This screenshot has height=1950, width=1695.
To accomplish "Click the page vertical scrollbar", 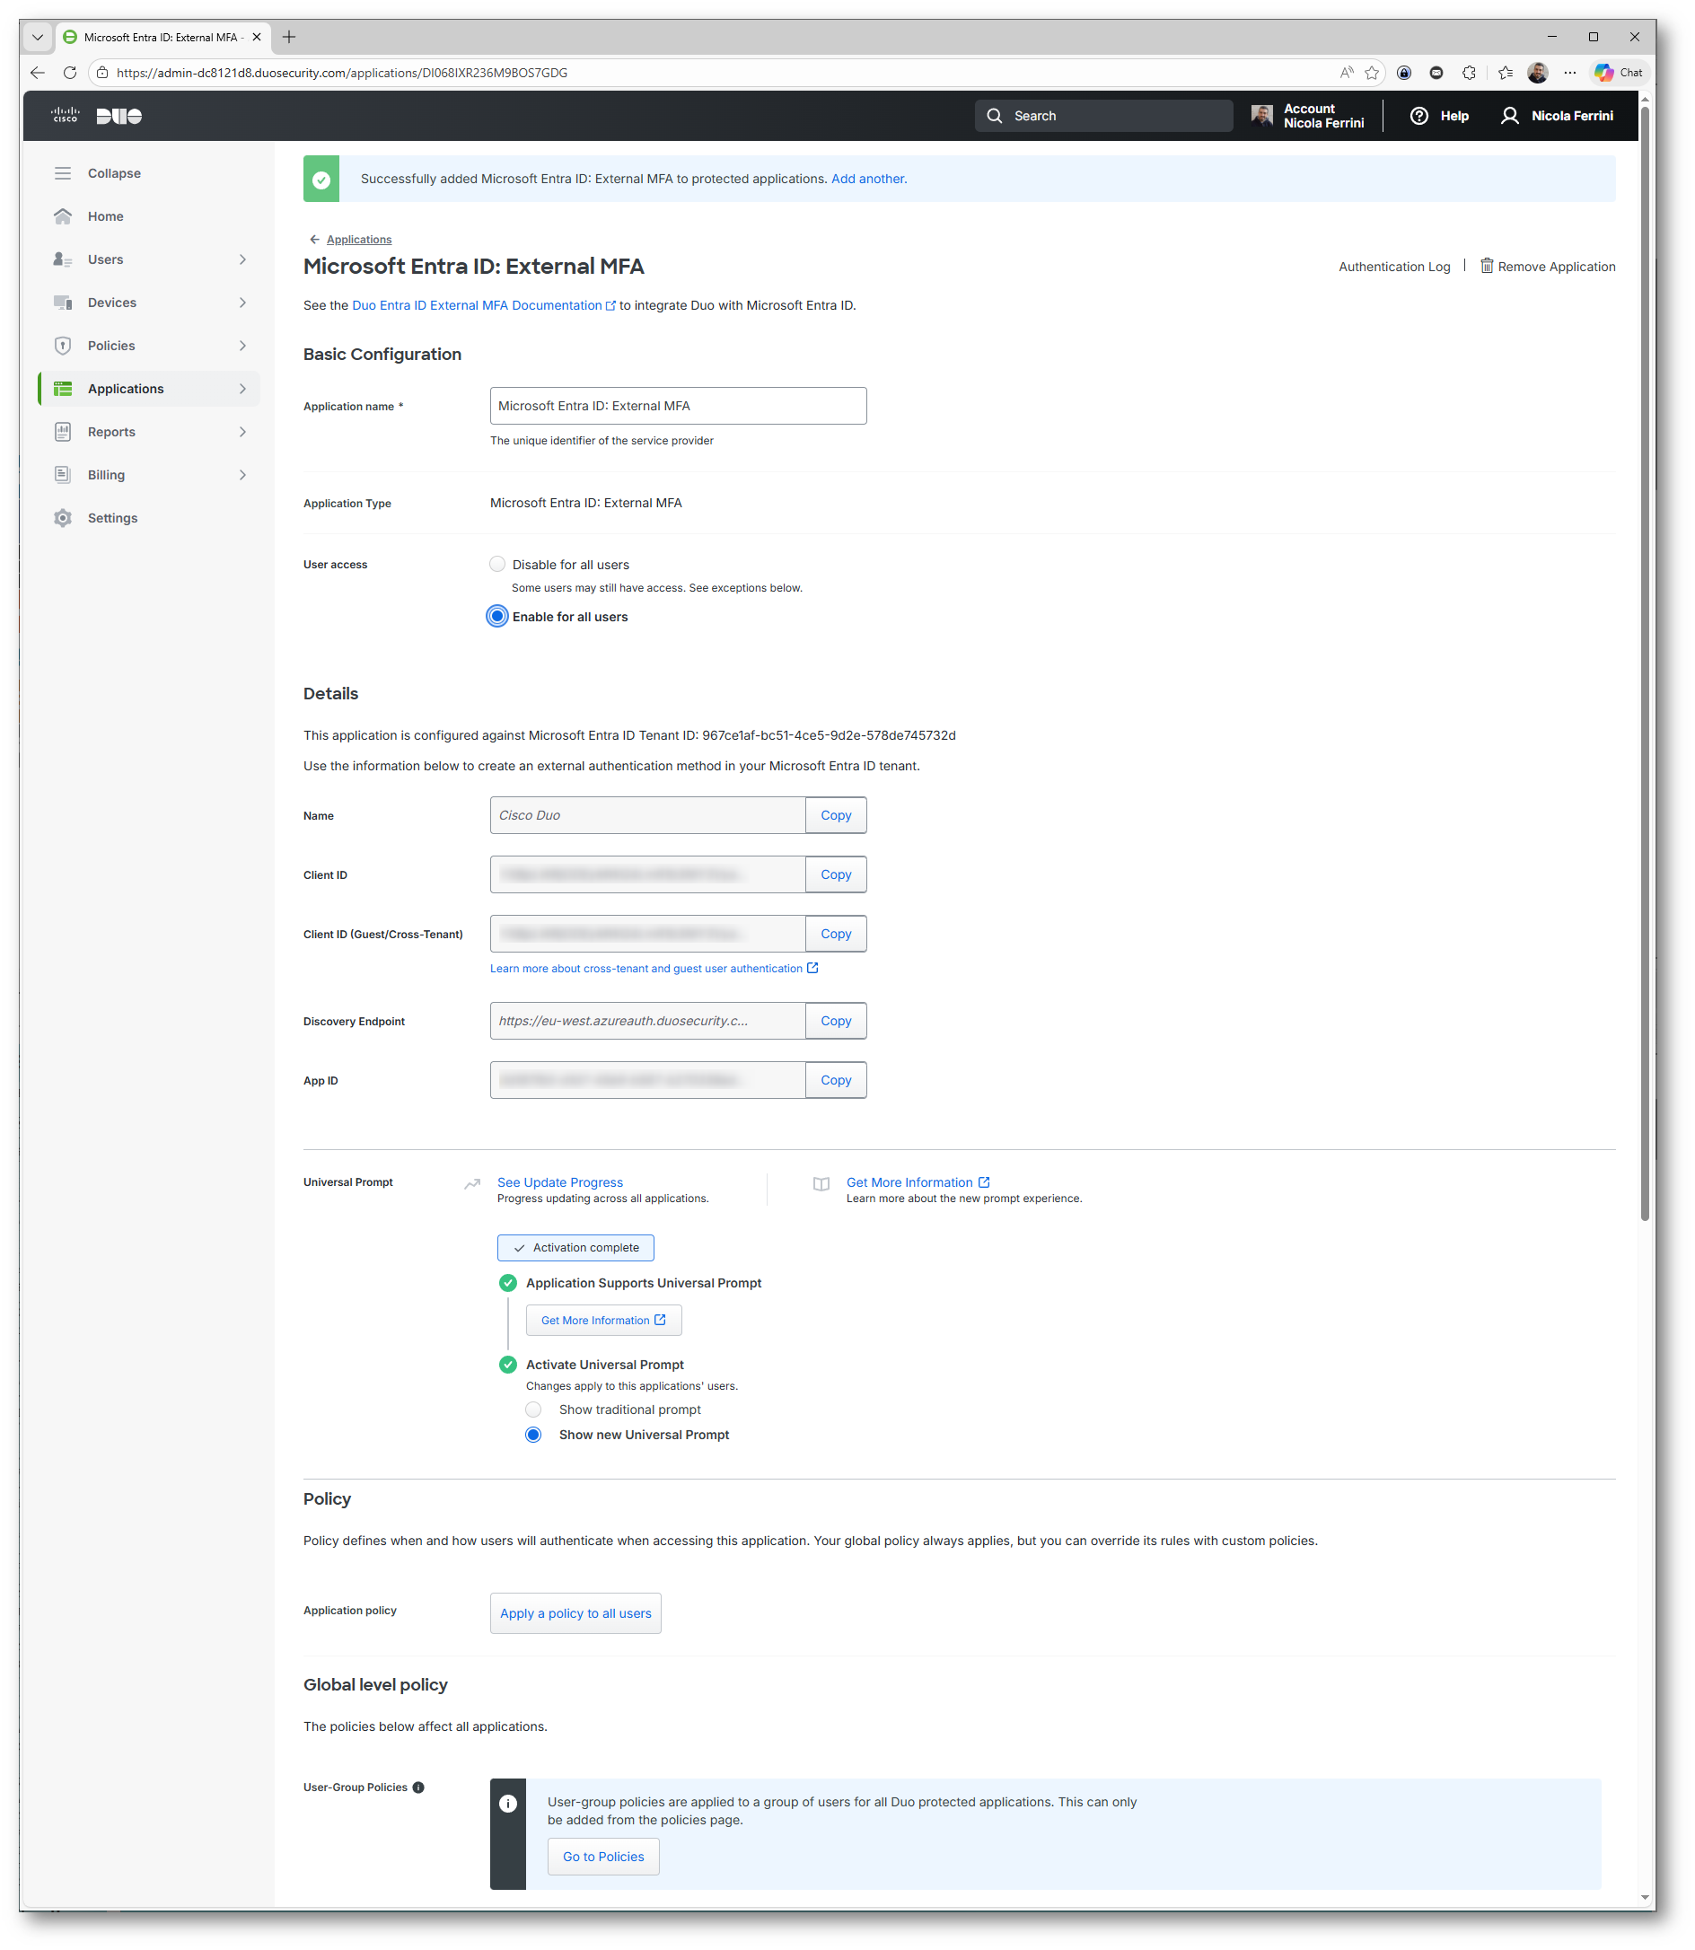I will point(1645,662).
